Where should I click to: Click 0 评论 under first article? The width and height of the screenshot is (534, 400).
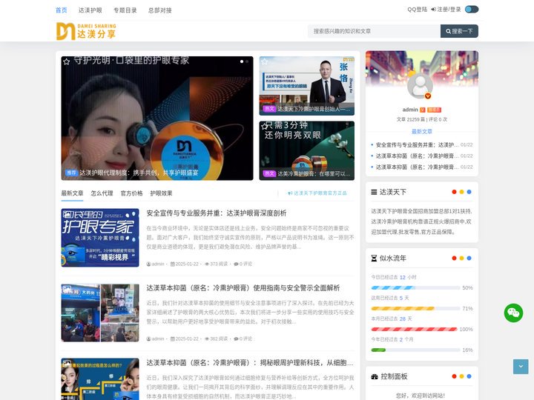pos(243,264)
